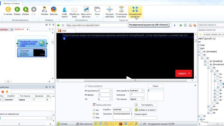
Task: Click the innertext cell in actions table
Action: (x=9, y=100)
